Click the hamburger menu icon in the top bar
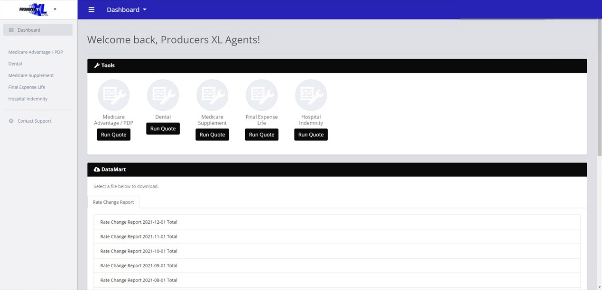The height and width of the screenshot is (290, 602). point(92,9)
